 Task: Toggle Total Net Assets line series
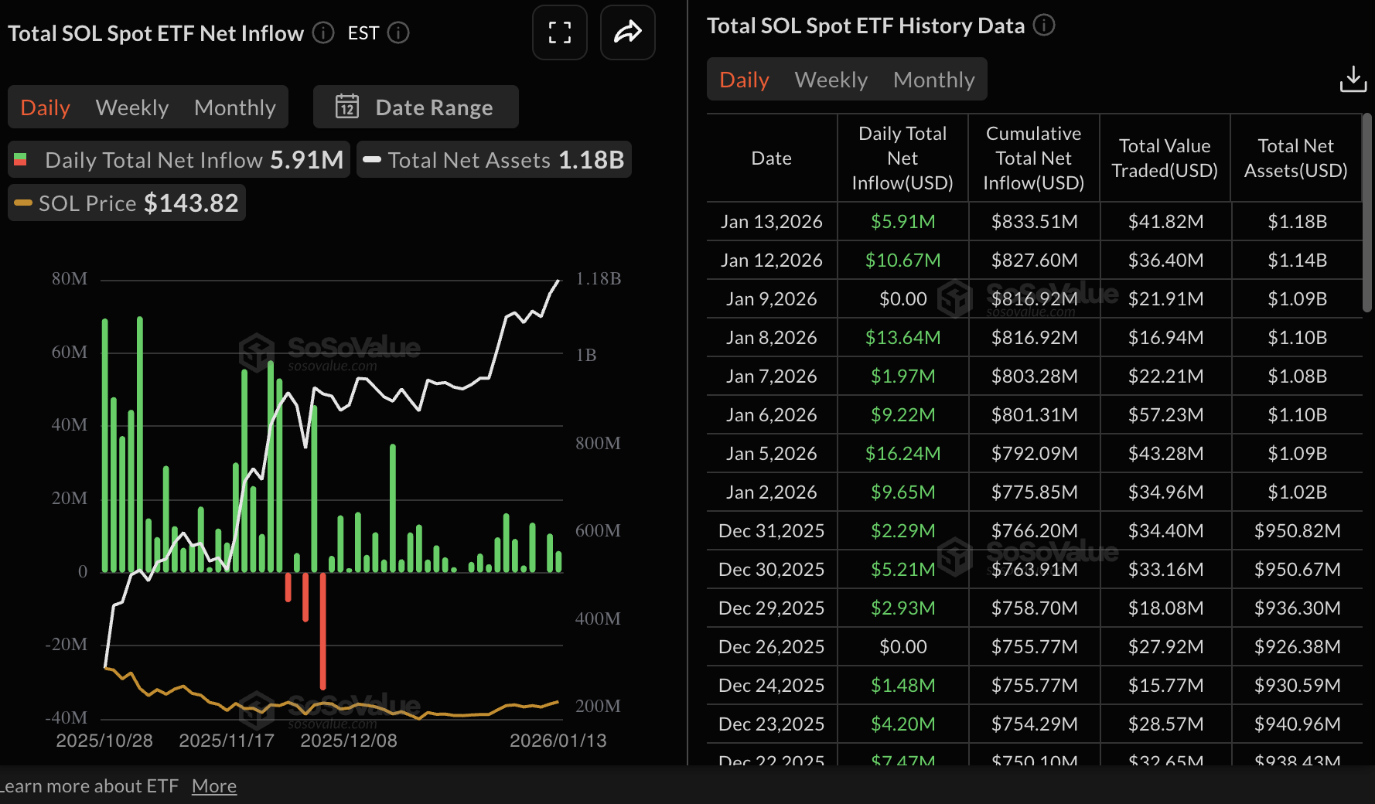tap(493, 160)
